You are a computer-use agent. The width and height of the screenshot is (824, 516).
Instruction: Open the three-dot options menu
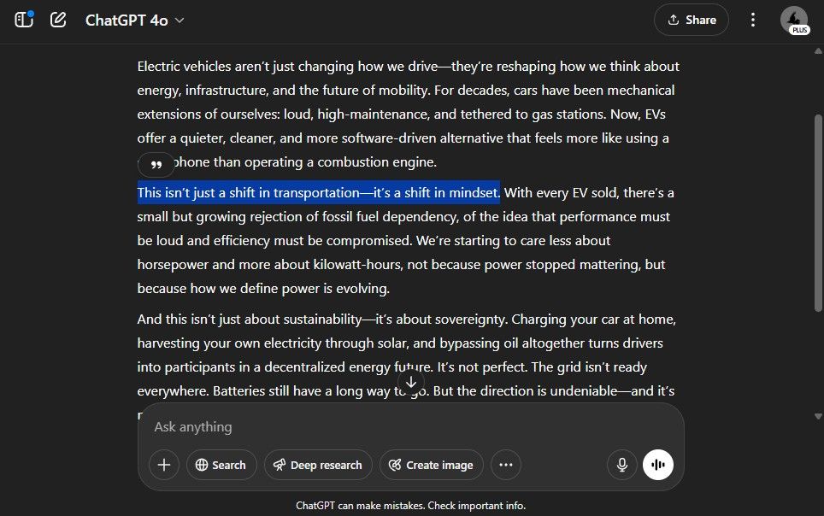753,20
